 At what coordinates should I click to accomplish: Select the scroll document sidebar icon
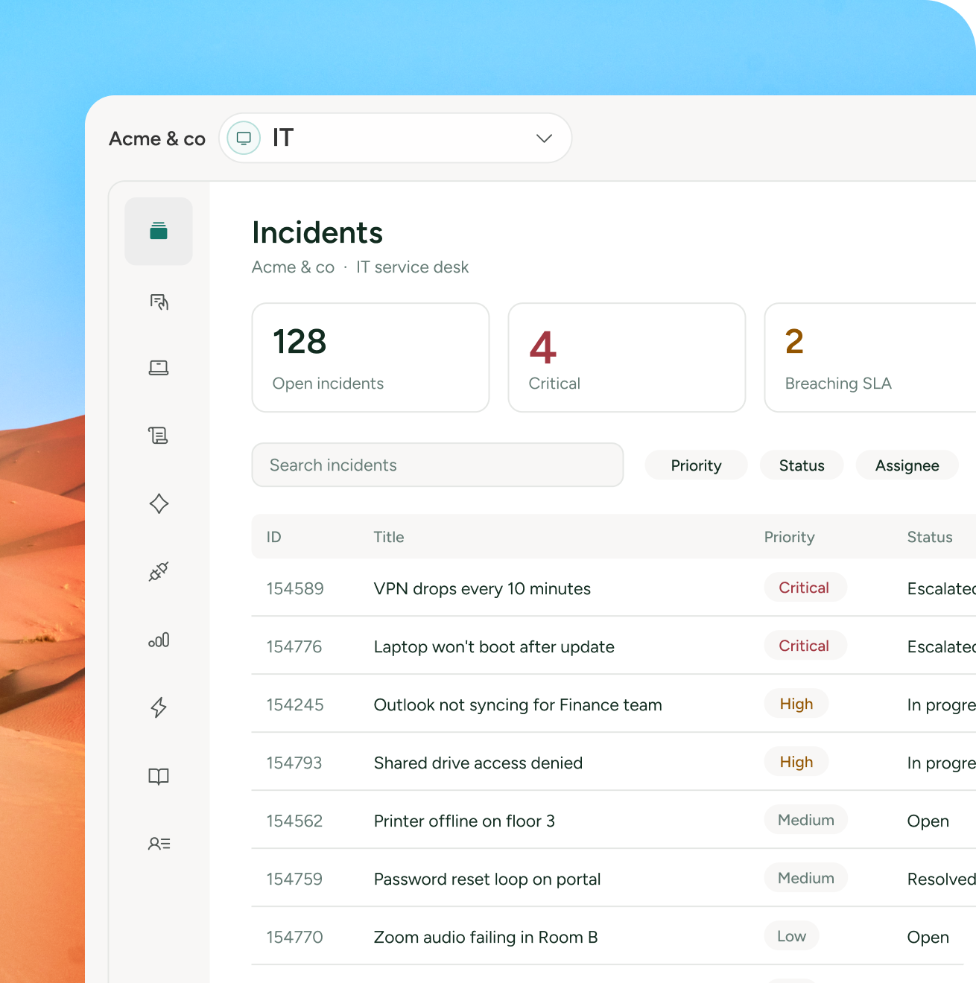[159, 435]
